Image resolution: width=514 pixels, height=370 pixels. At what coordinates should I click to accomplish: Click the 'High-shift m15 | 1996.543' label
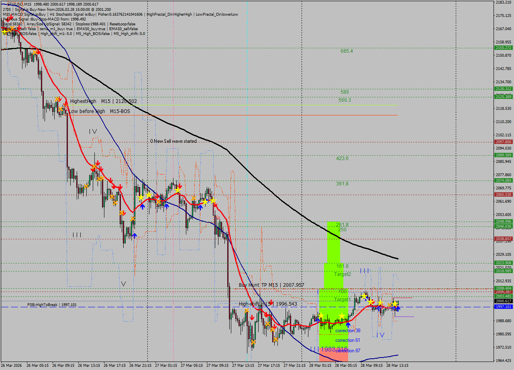[x=268, y=304]
